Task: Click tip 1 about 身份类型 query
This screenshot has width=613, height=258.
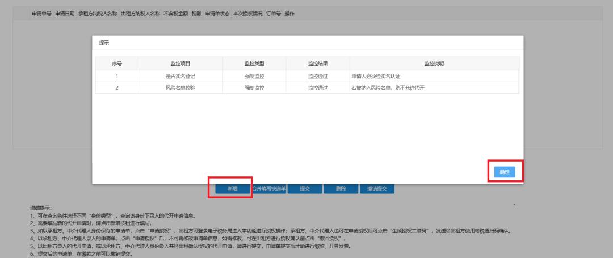Action: tap(112, 215)
